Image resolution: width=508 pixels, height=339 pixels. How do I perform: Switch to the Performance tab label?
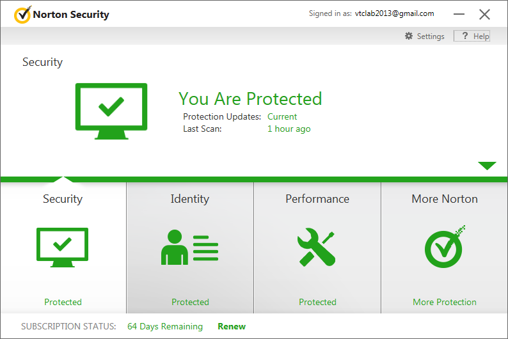tap(317, 199)
